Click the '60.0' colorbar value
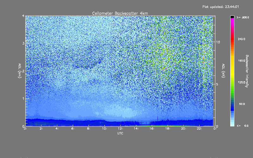This screenshot has height=158, width=253. pyautogui.click(x=242, y=104)
